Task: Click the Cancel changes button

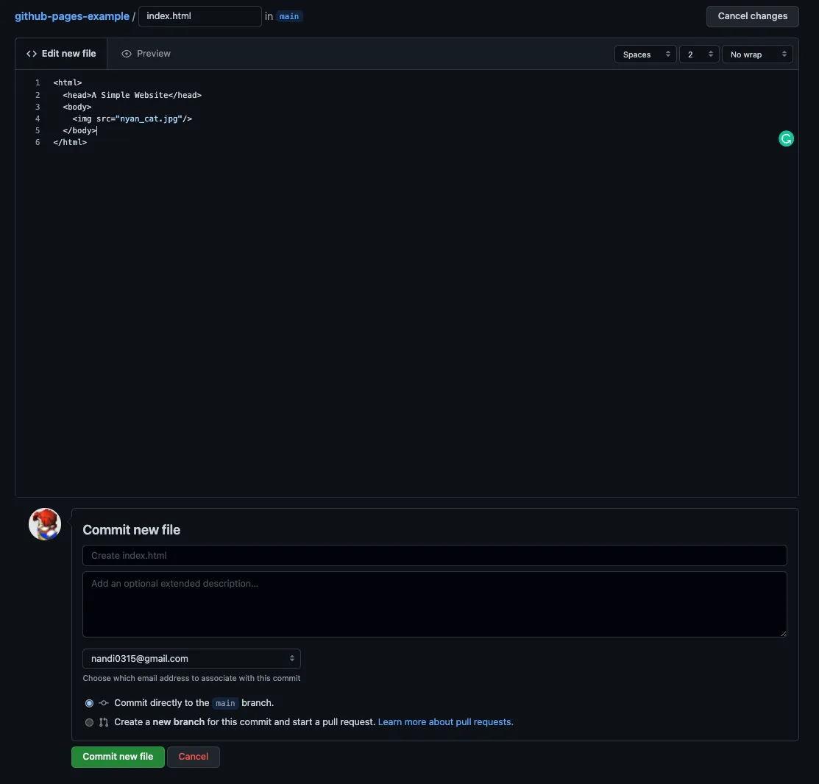Action: (x=752, y=15)
